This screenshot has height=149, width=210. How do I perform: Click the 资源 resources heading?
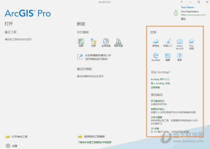tap(153, 32)
